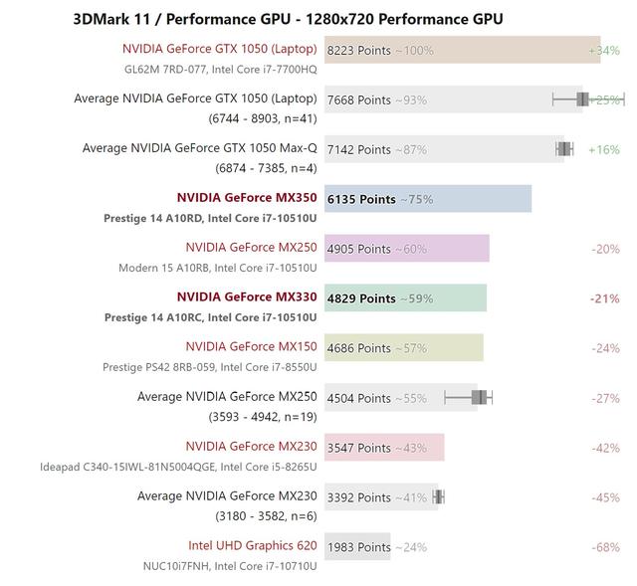This screenshot has height=586, width=637.
Task: Open the red NVIDIA GeForce MX250 link
Action: point(251,248)
